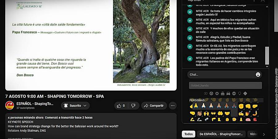Show more filter chips with right arrow
This screenshot has width=278, height=139.
[x=264, y=134]
